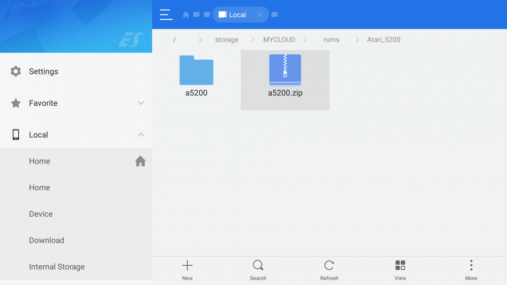Open the a5200 folder
The image size is (507, 285).
196,76
